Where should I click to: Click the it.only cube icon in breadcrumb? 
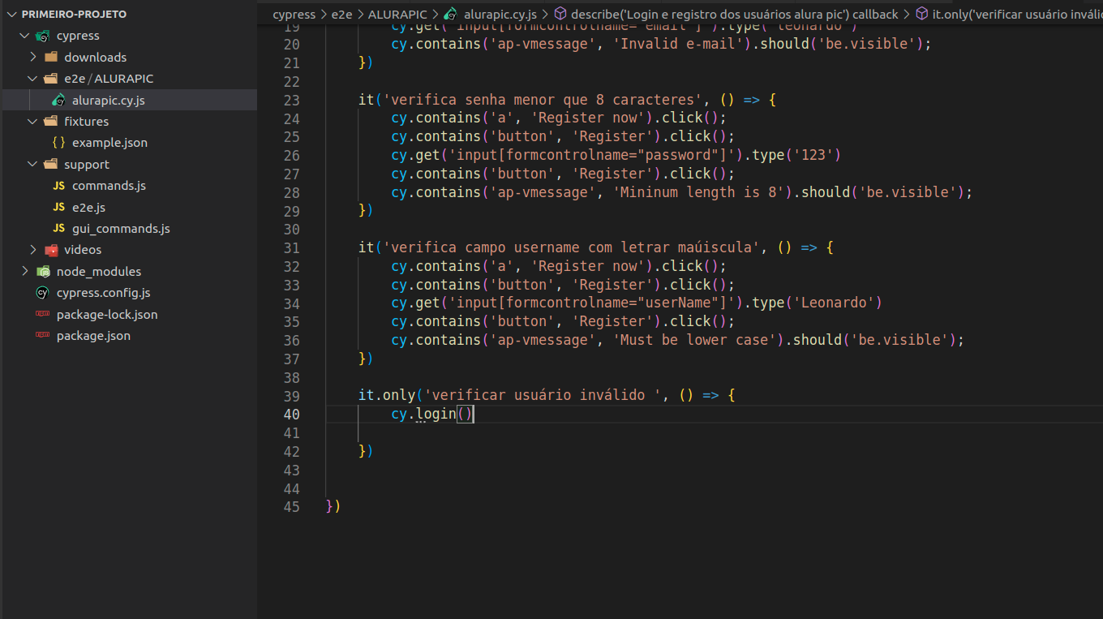coord(921,14)
